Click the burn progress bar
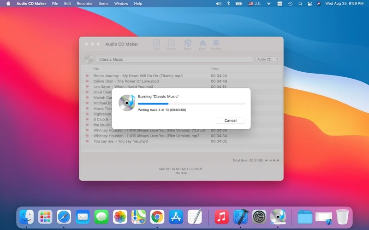This screenshot has height=230, width=369. [191, 103]
